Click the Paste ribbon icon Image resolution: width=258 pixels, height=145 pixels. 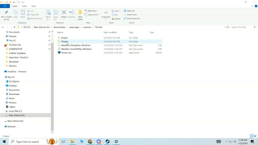pyautogui.click(x=23, y=12)
